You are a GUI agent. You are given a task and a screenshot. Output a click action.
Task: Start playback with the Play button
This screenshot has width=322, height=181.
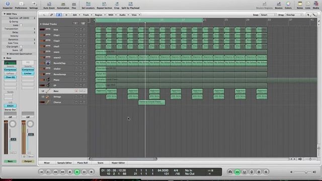pyautogui.click(x=77, y=172)
